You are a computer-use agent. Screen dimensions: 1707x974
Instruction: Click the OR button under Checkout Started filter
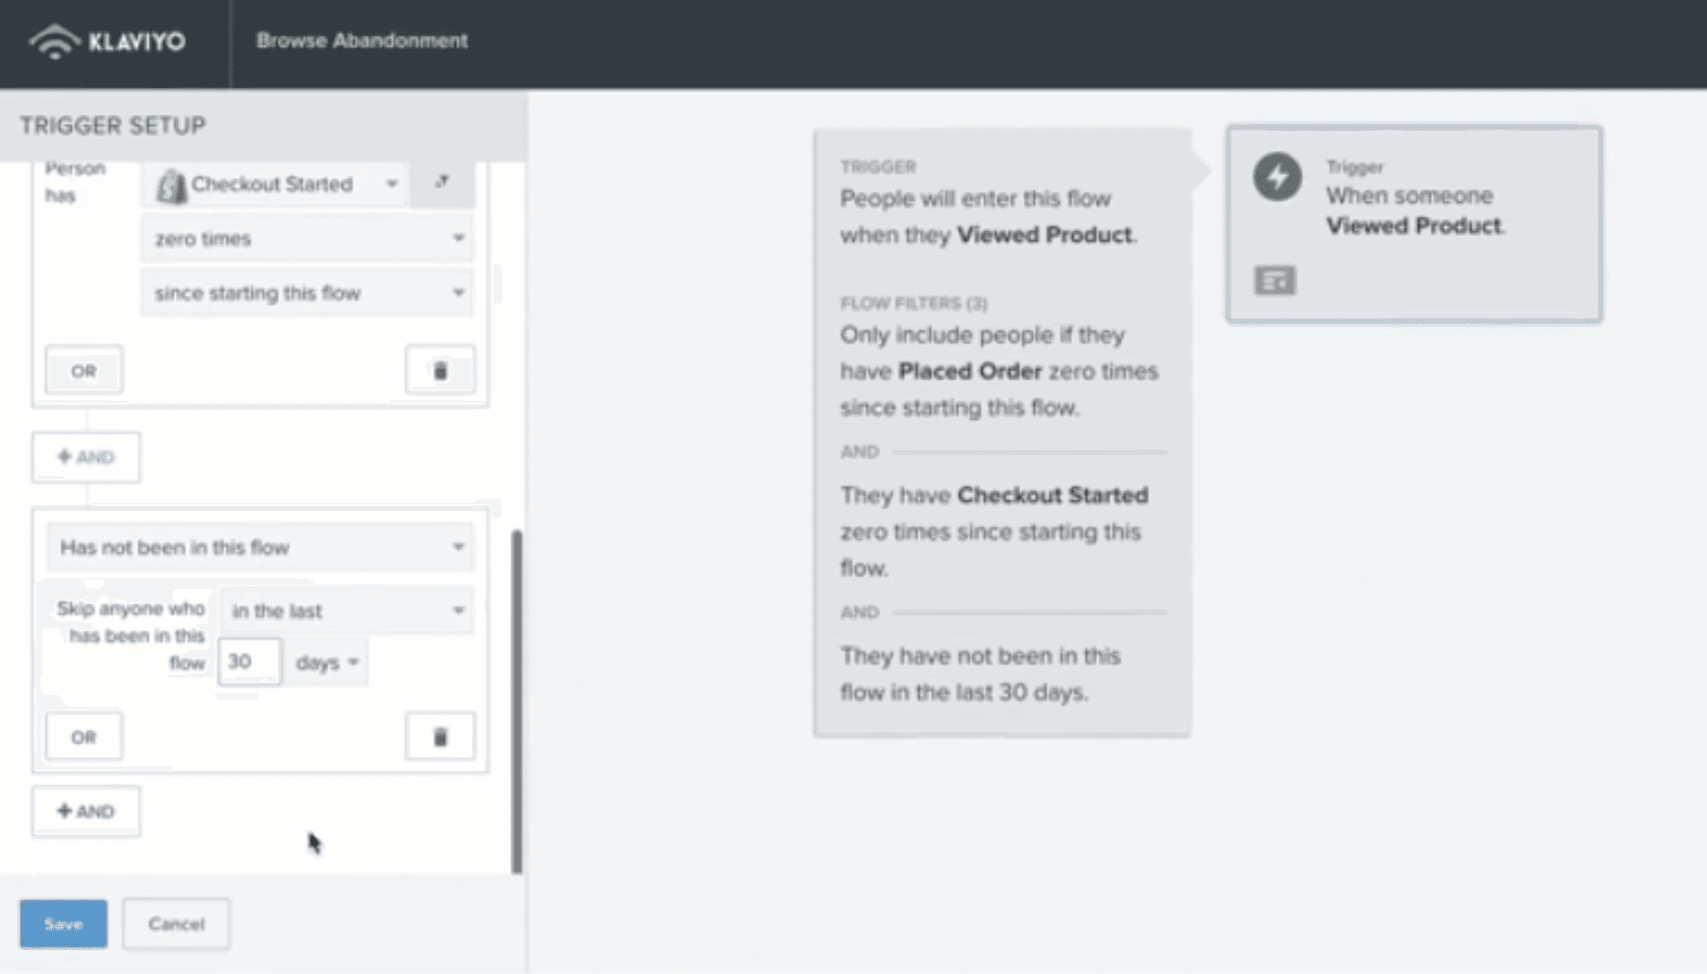coord(82,370)
